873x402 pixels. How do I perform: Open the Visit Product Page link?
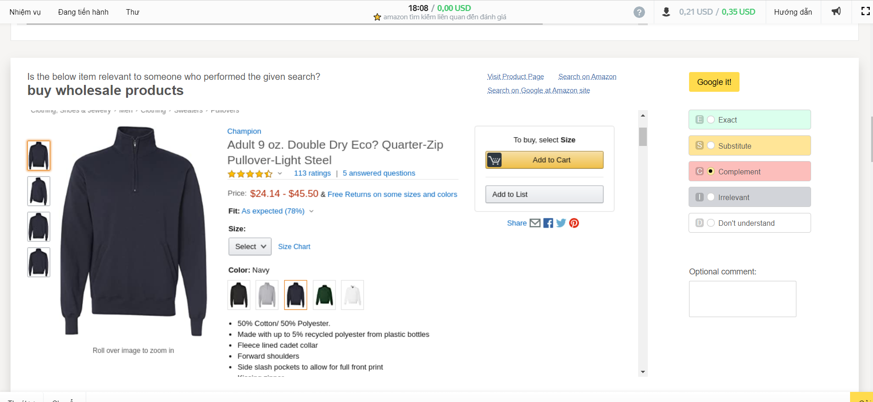(x=516, y=77)
